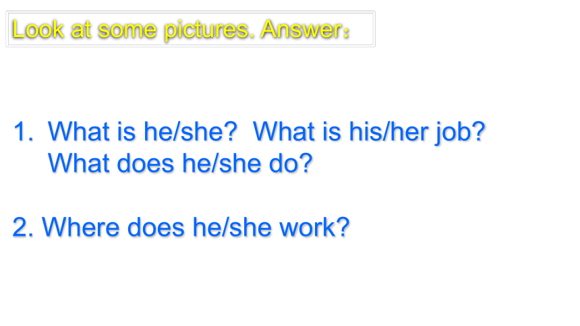Click the word "Answer" in the title

tap(301, 29)
